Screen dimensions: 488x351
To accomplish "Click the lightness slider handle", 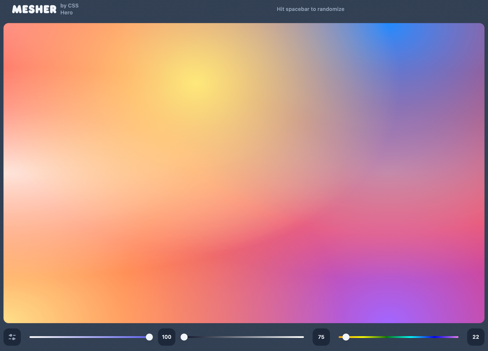I will pos(184,337).
